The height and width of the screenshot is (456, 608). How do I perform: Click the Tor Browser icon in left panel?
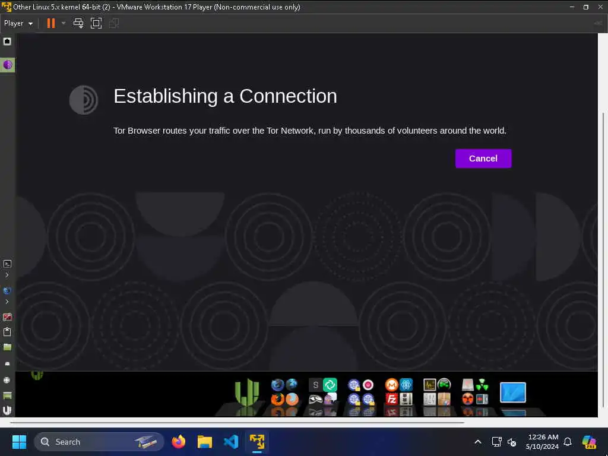(7, 65)
